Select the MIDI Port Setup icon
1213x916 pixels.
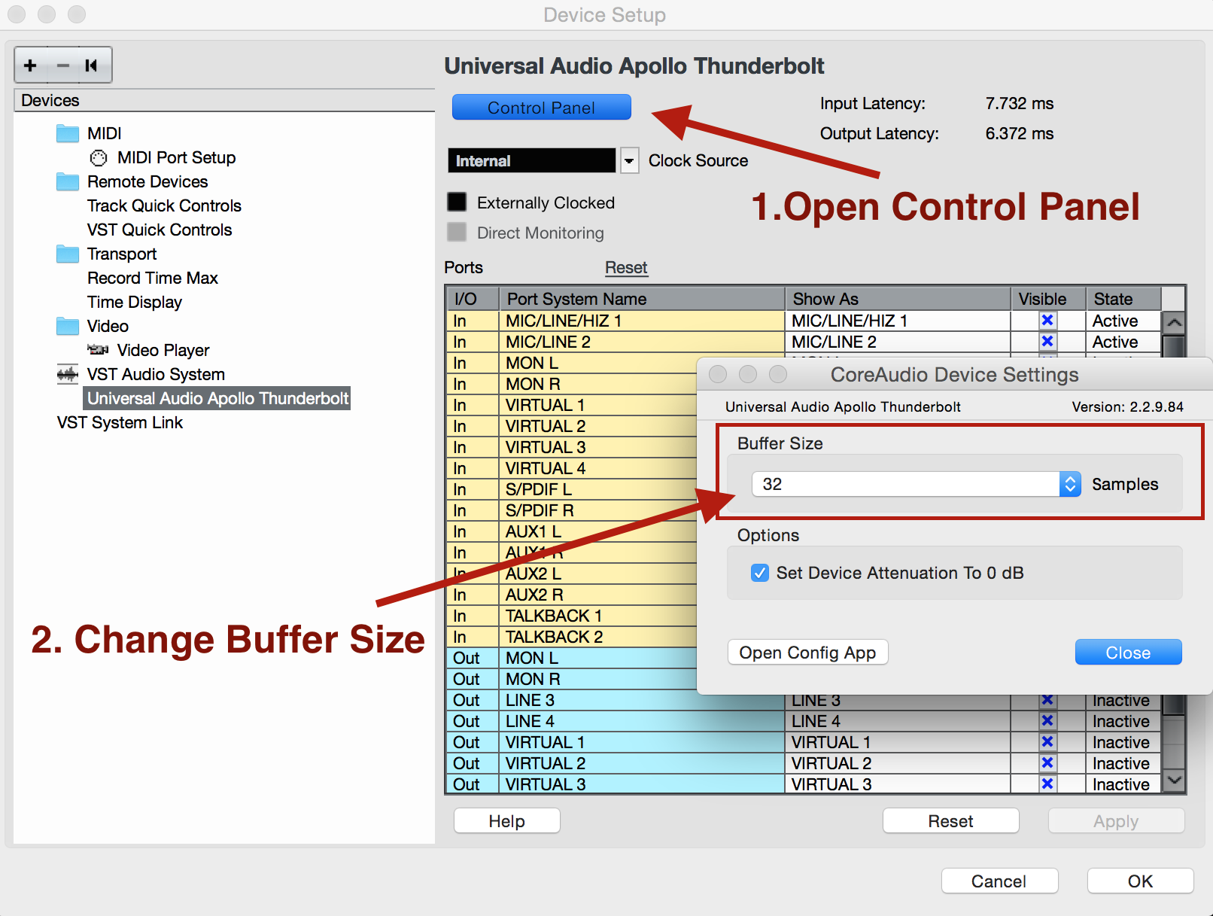(x=99, y=158)
